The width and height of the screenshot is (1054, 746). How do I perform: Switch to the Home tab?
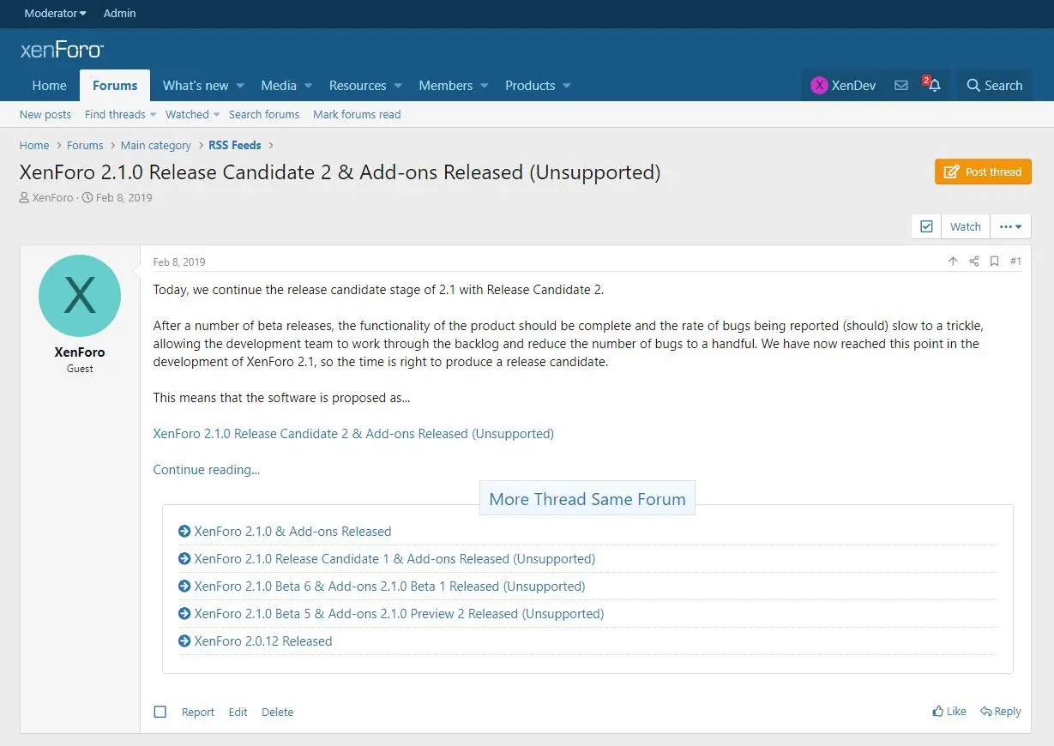click(x=49, y=86)
